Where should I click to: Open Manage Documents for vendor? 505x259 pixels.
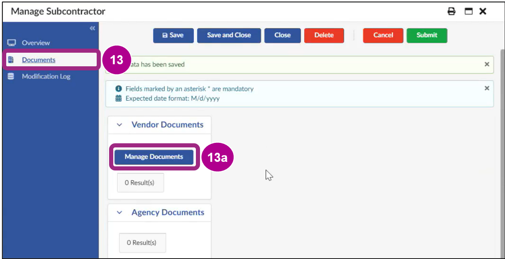(x=154, y=157)
